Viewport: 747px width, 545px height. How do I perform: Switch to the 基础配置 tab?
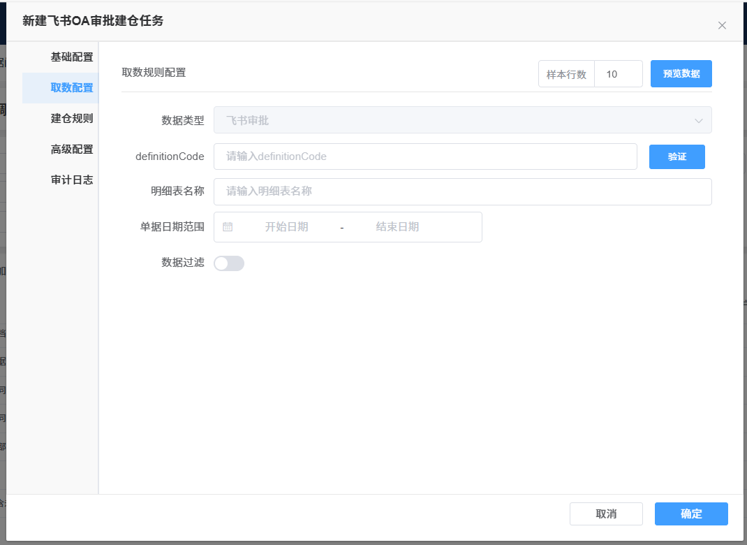[x=71, y=57]
